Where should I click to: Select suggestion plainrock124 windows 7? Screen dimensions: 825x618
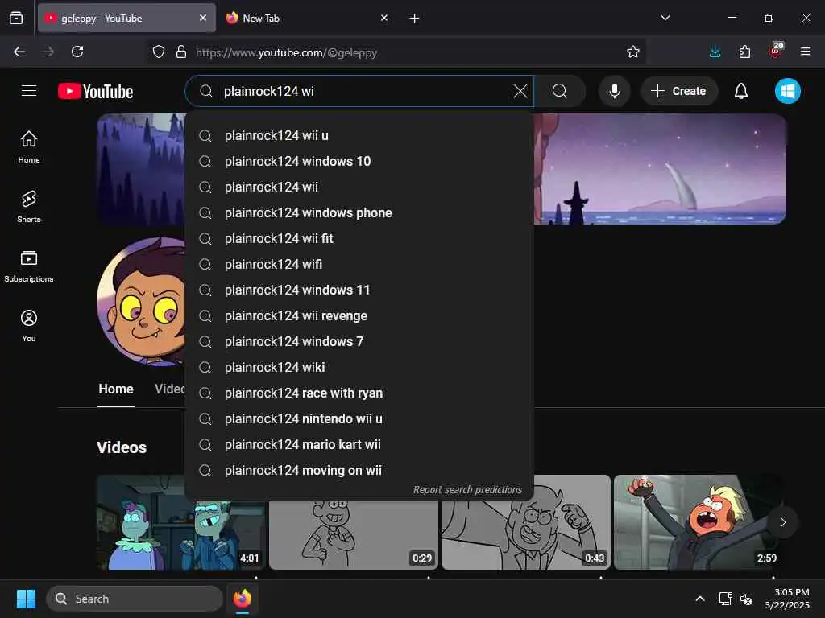(359, 341)
